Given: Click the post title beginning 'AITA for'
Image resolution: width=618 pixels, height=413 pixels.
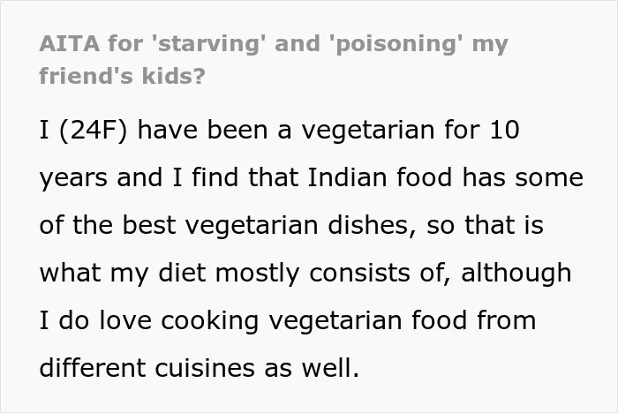Looking at the screenshot, I should [x=274, y=59].
